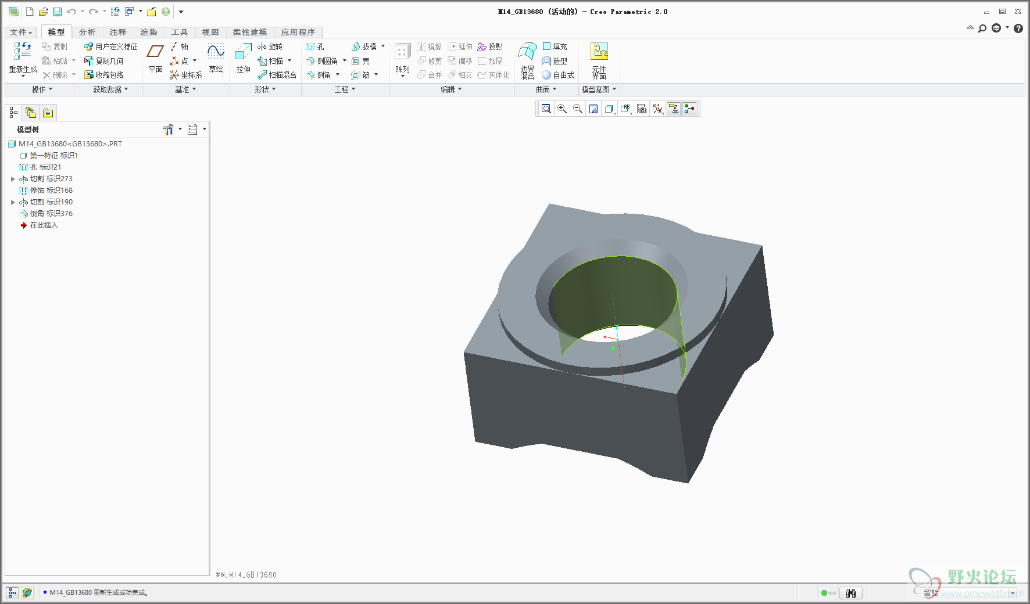Click the Zoom Out icon

click(578, 109)
